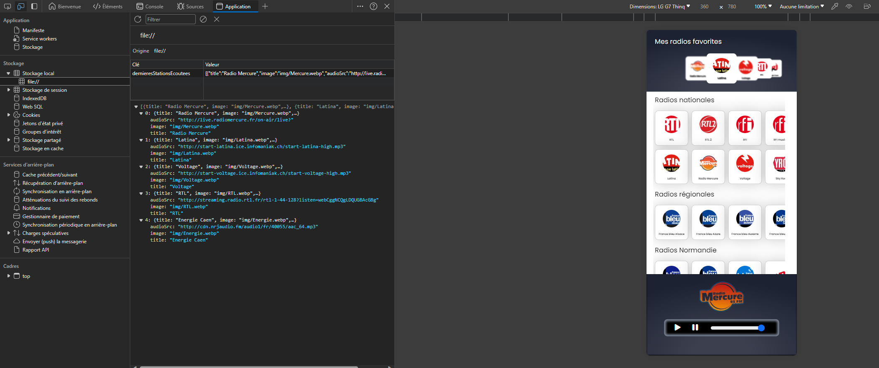Open the Rapport API entry
Screen dimensions: 879x368
click(x=35, y=250)
